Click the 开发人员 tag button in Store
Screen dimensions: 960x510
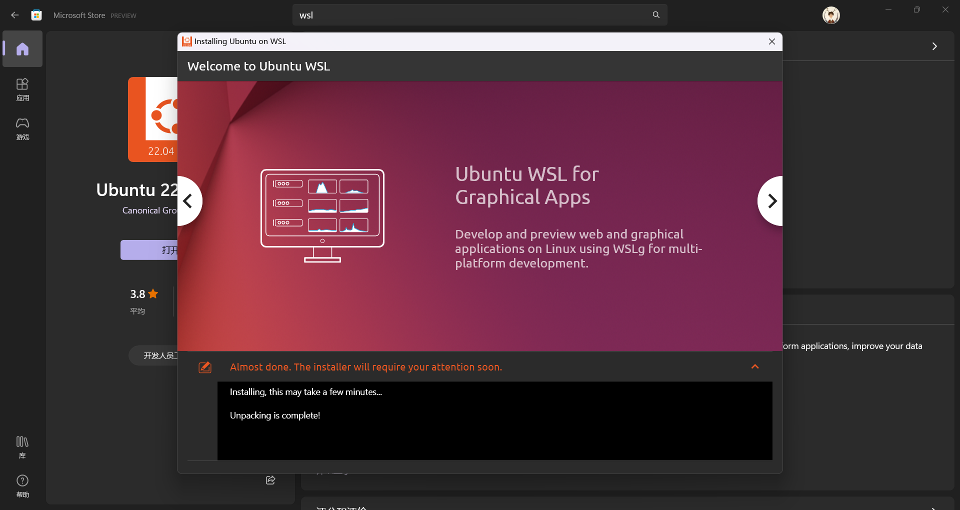coord(153,355)
